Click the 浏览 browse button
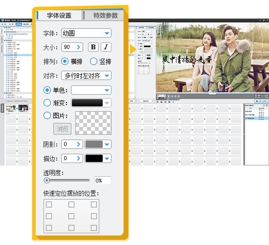The height and width of the screenshot is (245, 269). pos(62,129)
